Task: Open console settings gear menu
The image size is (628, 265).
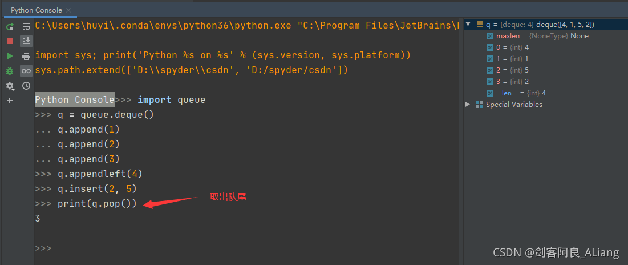Action: (10, 86)
